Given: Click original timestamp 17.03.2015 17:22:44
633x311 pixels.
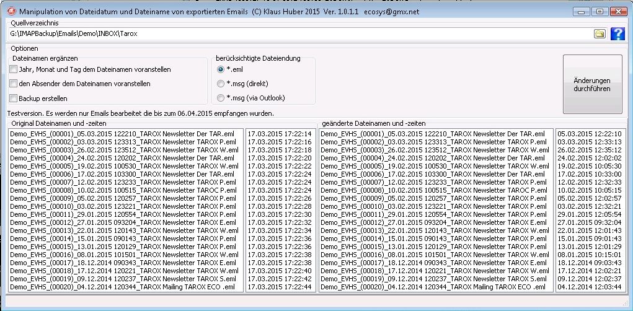Looking at the screenshot, I should pos(280,287).
